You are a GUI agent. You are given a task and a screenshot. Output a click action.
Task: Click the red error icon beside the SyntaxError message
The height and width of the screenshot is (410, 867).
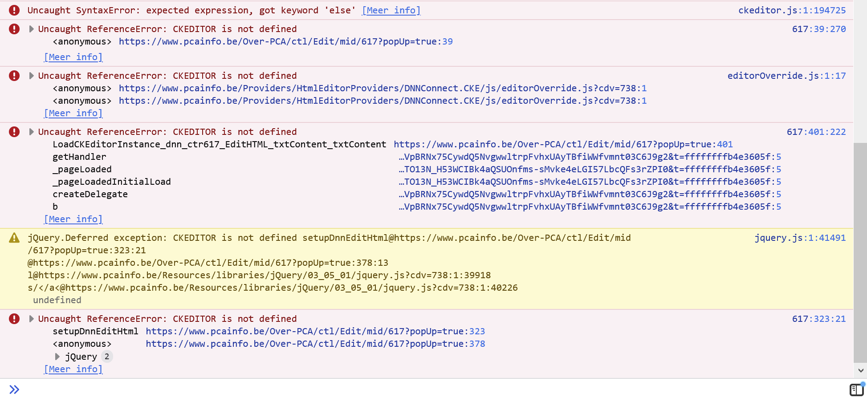14,10
